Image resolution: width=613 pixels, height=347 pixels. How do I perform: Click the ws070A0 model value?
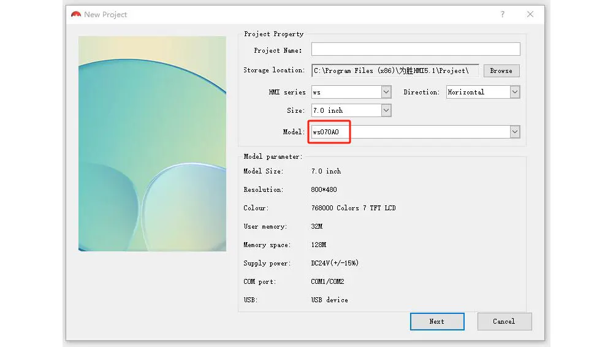point(326,132)
